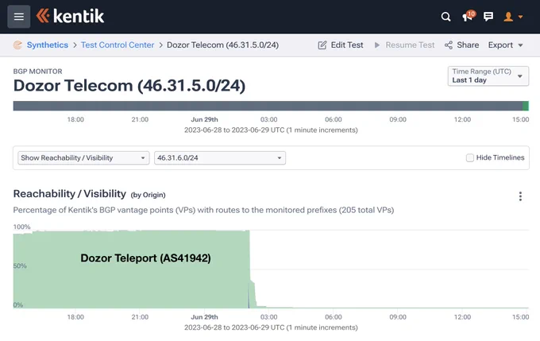Viewport: 540px width, 341px height.
Task: Click the Synthetics section icon in breadcrumb
Action: coord(17,45)
